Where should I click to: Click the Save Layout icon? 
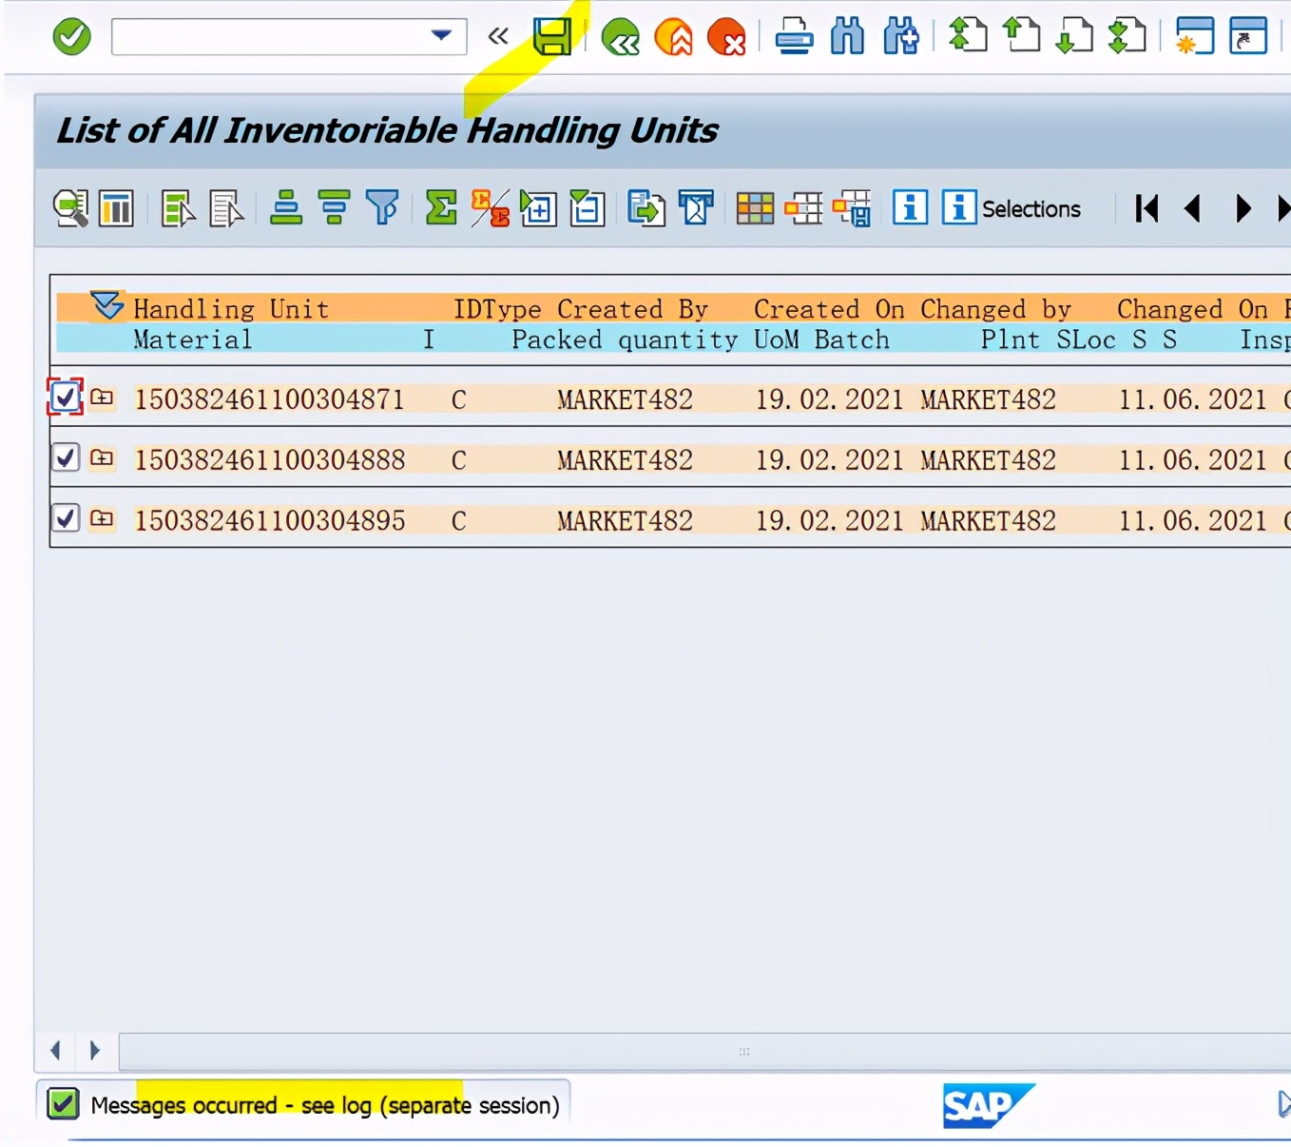pyautogui.click(x=852, y=208)
